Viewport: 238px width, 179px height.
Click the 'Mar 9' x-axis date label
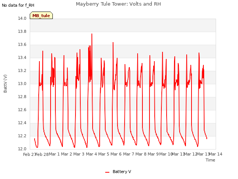click(x=153, y=154)
